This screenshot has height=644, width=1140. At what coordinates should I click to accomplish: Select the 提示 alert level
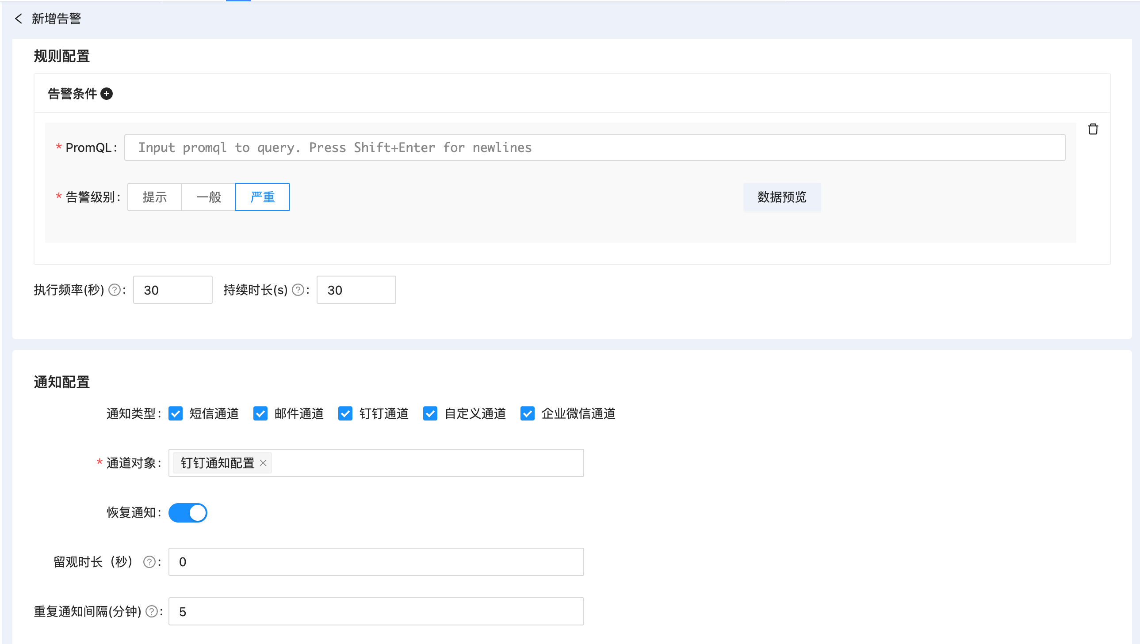coord(154,197)
